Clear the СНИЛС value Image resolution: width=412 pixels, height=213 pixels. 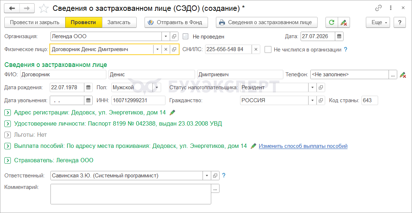[x=256, y=49]
